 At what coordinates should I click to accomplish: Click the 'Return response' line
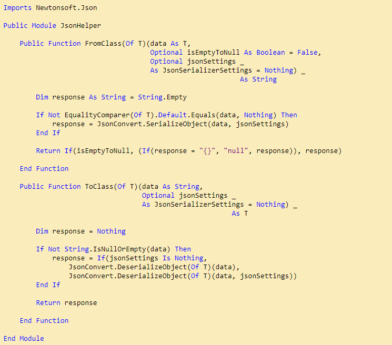click(x=66, y=303)
